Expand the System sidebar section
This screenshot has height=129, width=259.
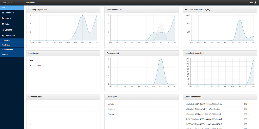(x=5, y=54)
